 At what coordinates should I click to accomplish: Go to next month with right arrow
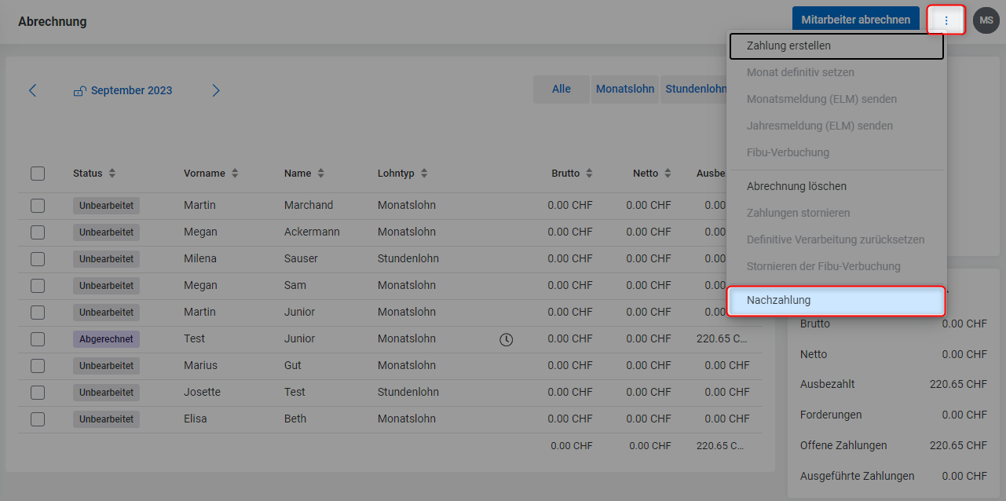(216, 90)
